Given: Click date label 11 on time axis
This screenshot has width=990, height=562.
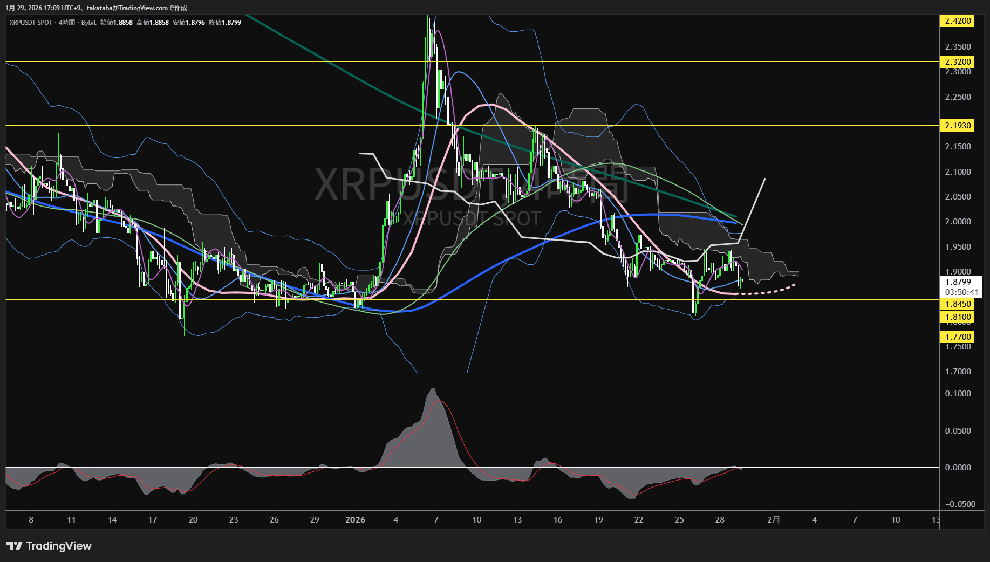Looking at the screenshot, I should (x=71, y=520).
